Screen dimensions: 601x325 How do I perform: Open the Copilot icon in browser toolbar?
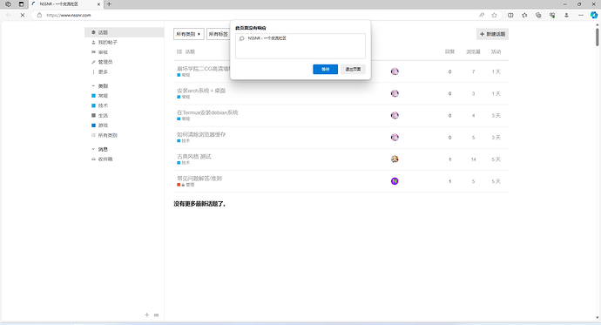594,15
